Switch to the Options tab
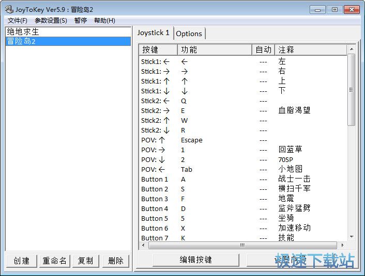365x276 pixels. click(x=189, y=34)
